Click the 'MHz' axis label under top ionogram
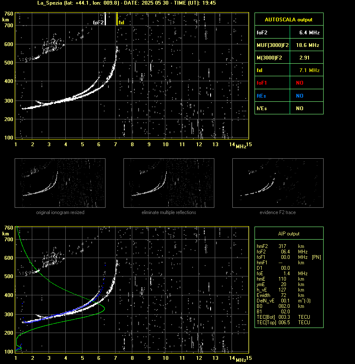 (x=241, y=147)
